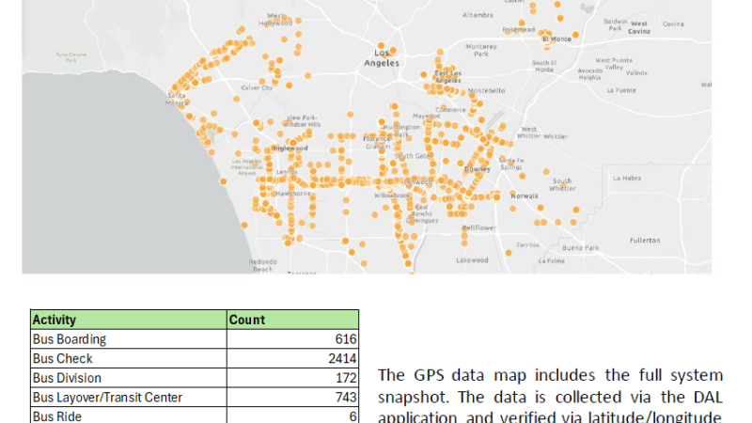
Task: Click the Lakewood label on the map
Action: 472,259
